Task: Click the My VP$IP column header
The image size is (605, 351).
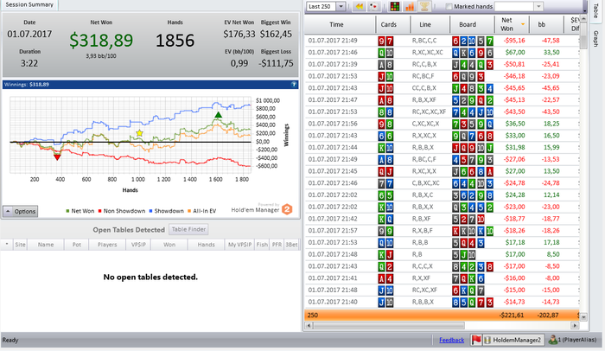Action: [x=239, y=245]
